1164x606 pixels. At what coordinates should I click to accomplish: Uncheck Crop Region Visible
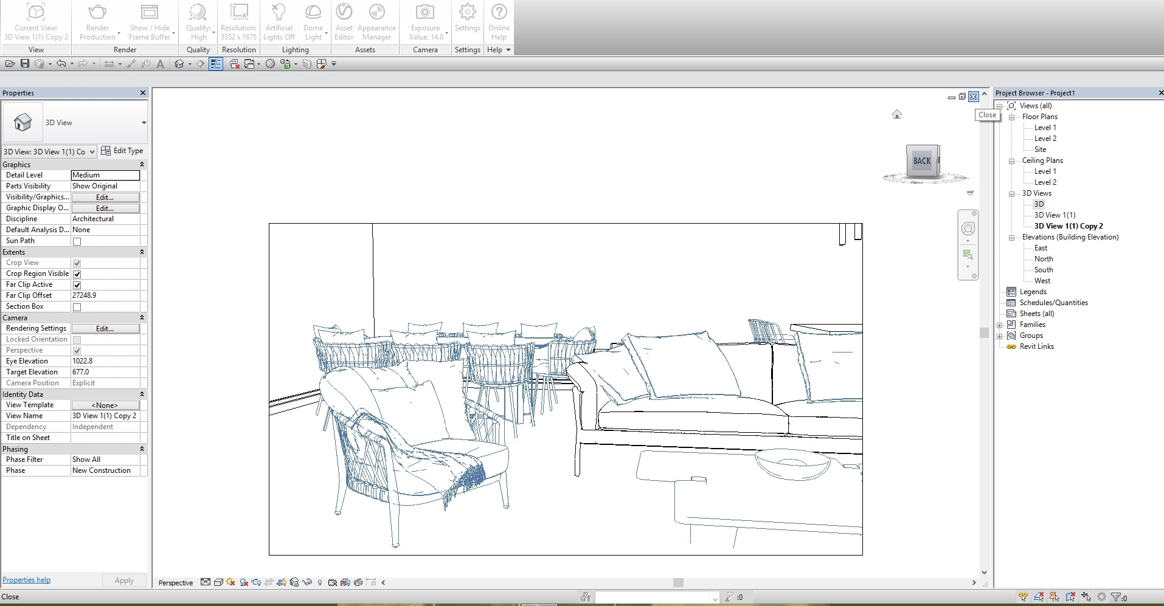click(77, 274)
